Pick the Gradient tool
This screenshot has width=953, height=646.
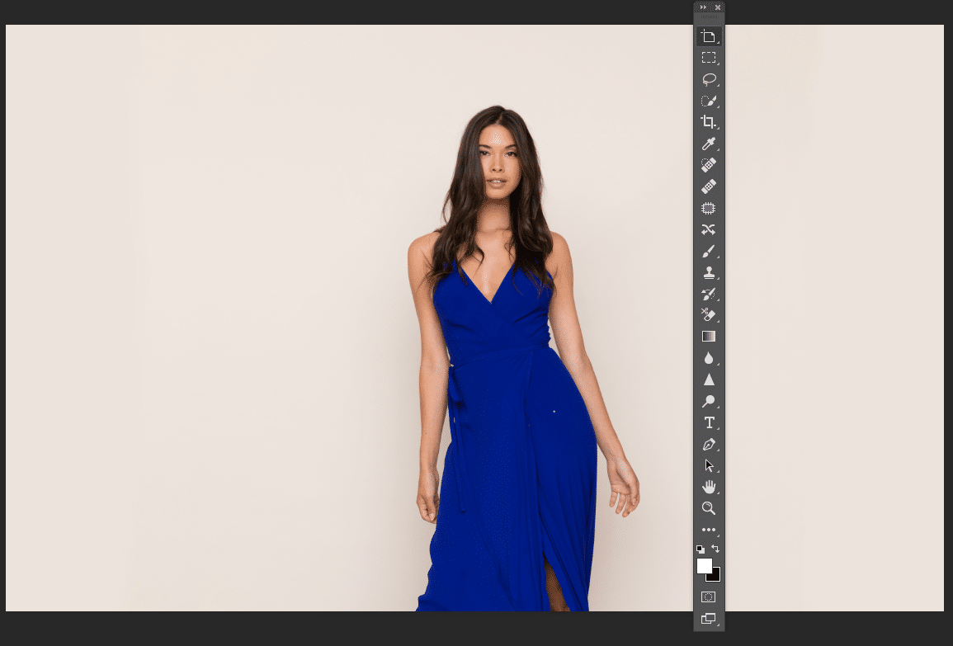click(708, 336)
